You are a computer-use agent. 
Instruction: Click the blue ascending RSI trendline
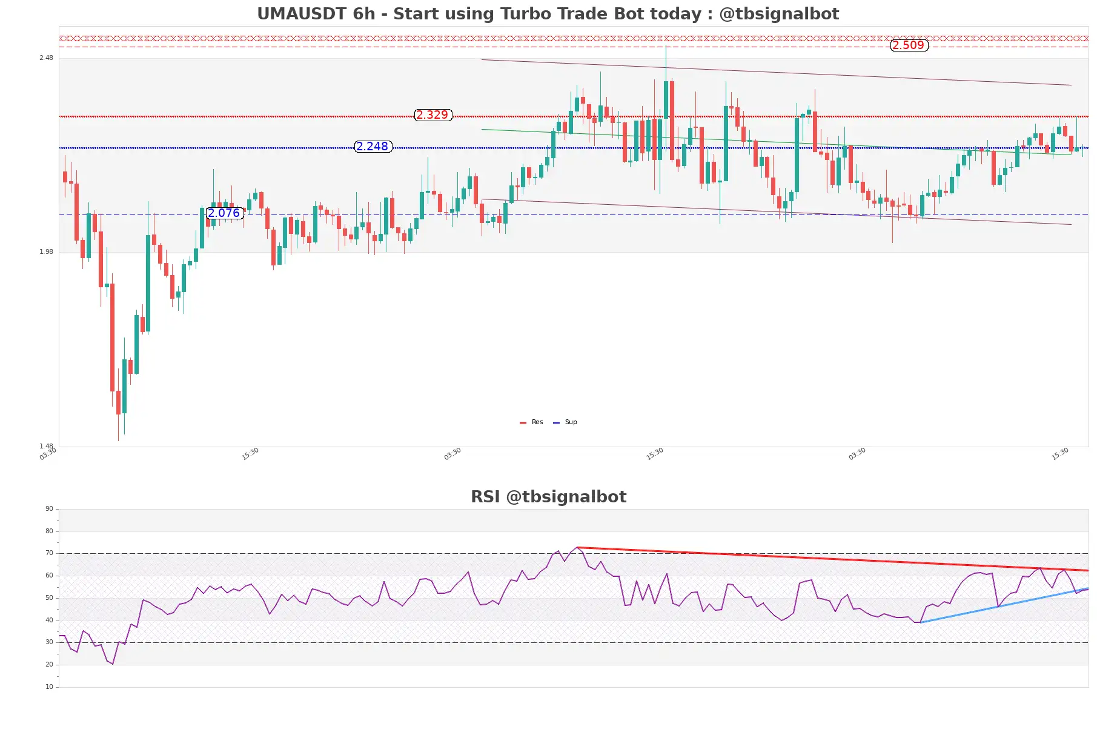[1004, 605]
